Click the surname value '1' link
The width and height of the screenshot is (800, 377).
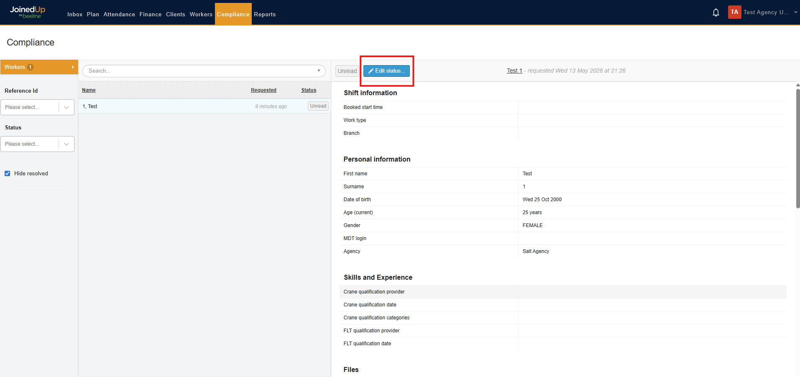tap(524, 187)
